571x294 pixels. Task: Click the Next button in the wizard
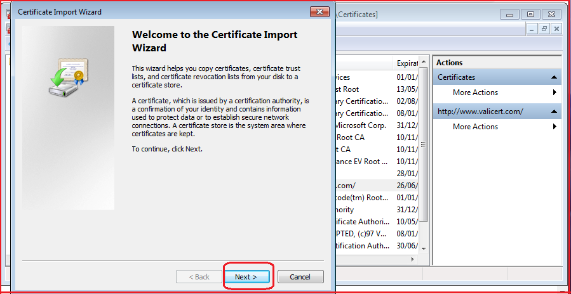(x=247, y=277)
